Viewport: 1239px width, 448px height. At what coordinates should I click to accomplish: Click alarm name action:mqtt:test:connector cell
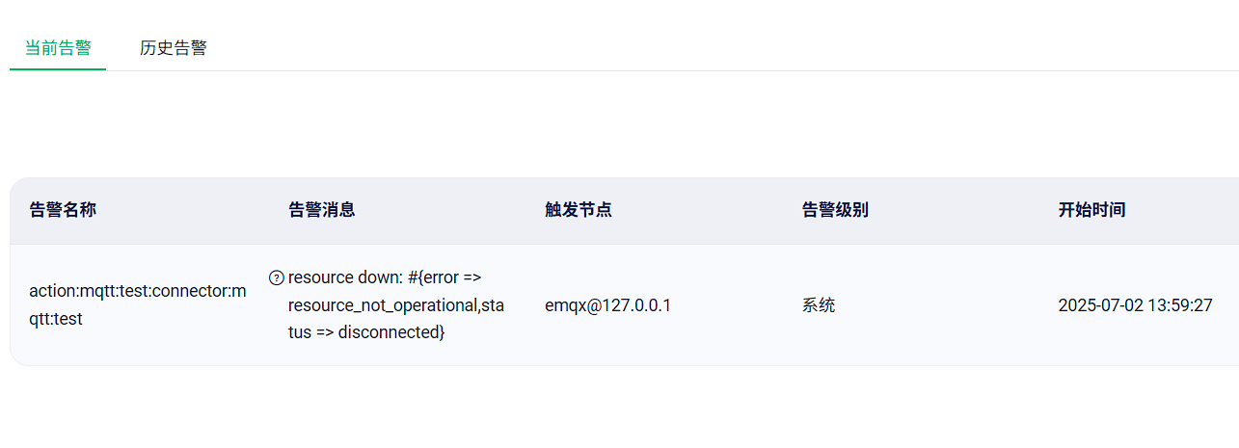138,304
